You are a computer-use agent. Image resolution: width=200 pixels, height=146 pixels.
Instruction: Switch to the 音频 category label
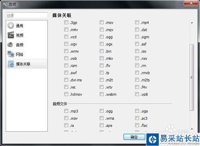[20, 45]
